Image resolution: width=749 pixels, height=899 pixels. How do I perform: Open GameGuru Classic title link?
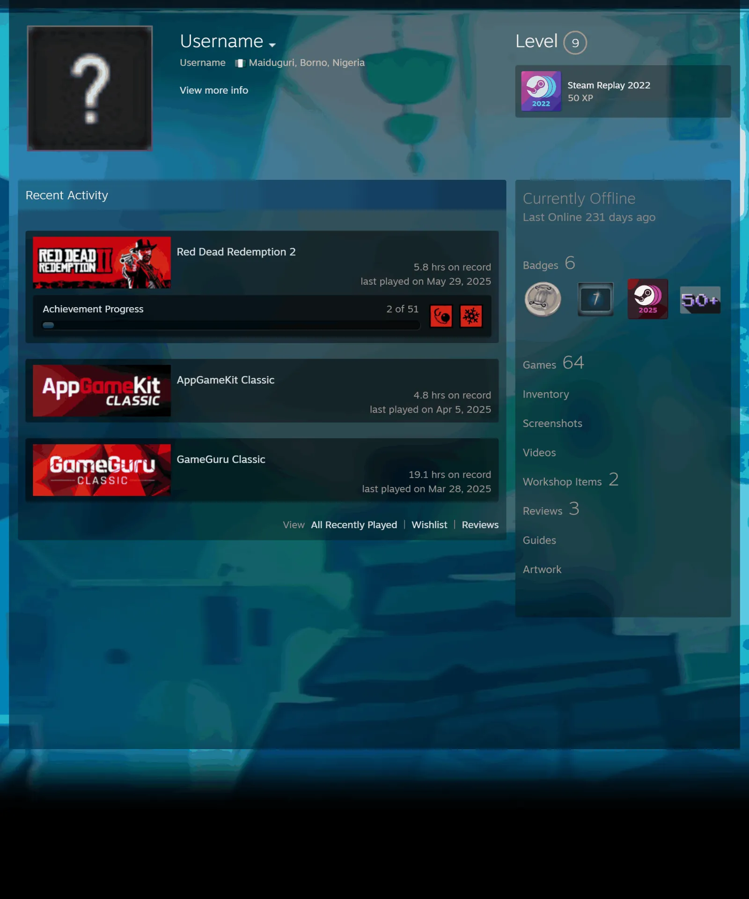pos(221,460)
